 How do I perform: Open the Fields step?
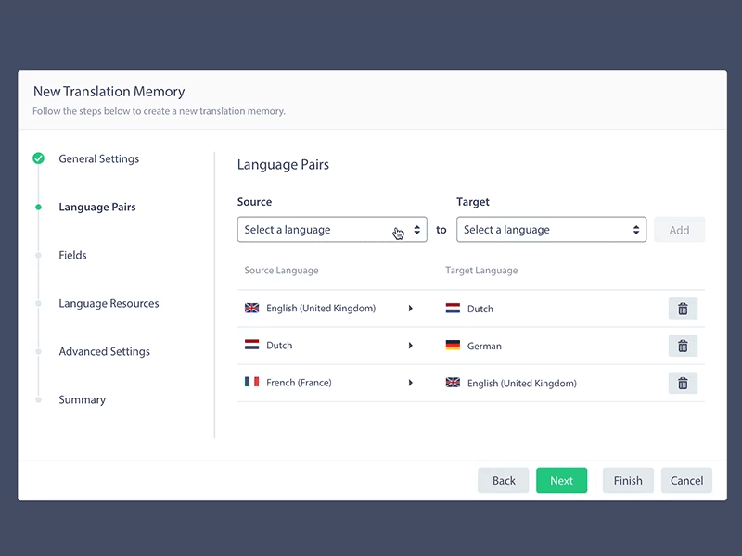click(x=73, y=255)
